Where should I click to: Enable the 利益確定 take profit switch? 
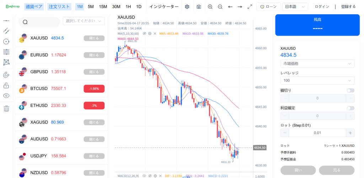click(x=350, y=108)
